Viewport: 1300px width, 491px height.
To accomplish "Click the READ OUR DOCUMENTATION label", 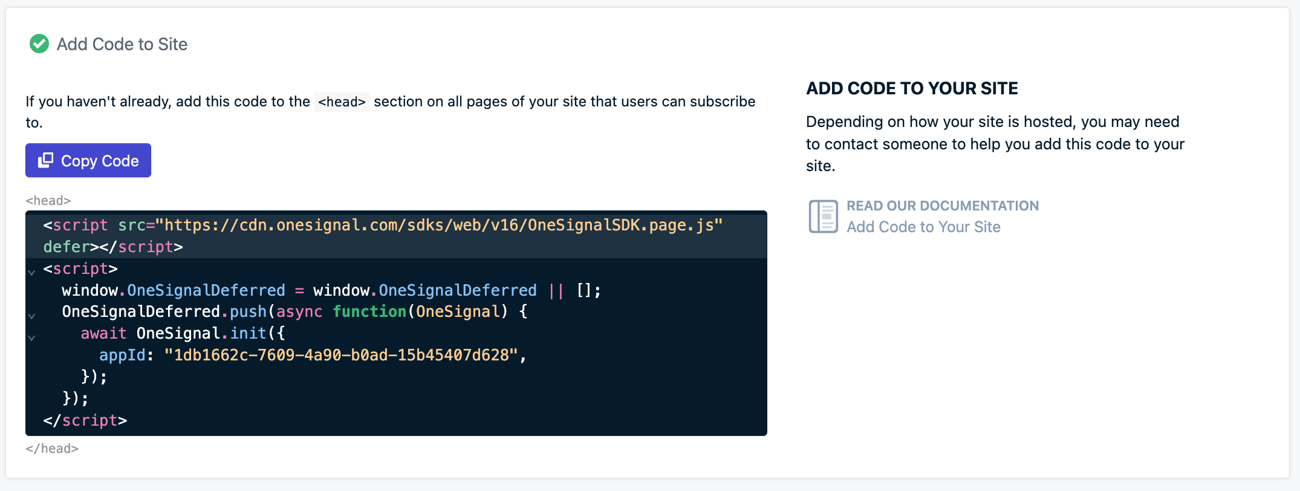I will 943,206.
